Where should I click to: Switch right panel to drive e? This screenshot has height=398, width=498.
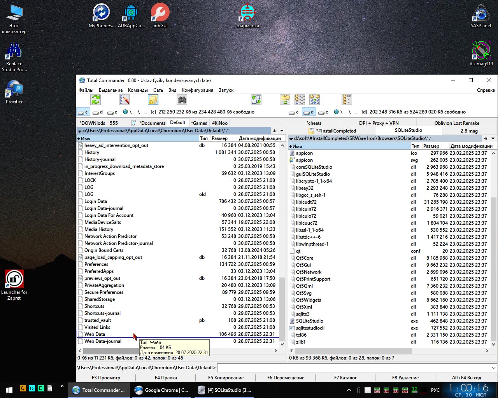[x=323, y=112]
